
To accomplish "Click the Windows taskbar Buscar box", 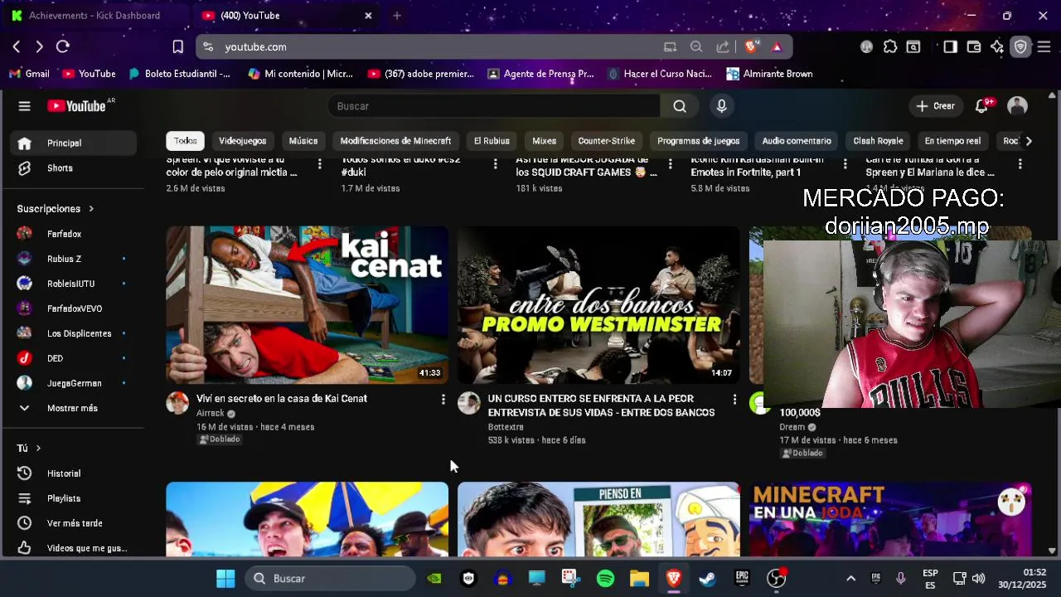I will click(331, 579).
